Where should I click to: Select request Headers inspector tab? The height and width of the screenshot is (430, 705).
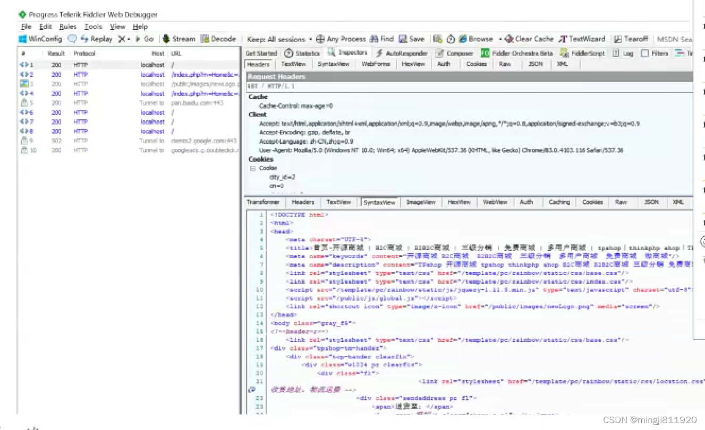click(x=259, y=64)
